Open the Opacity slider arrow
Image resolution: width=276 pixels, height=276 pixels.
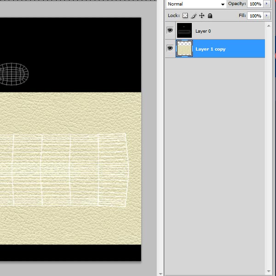[x=267, y=4]
